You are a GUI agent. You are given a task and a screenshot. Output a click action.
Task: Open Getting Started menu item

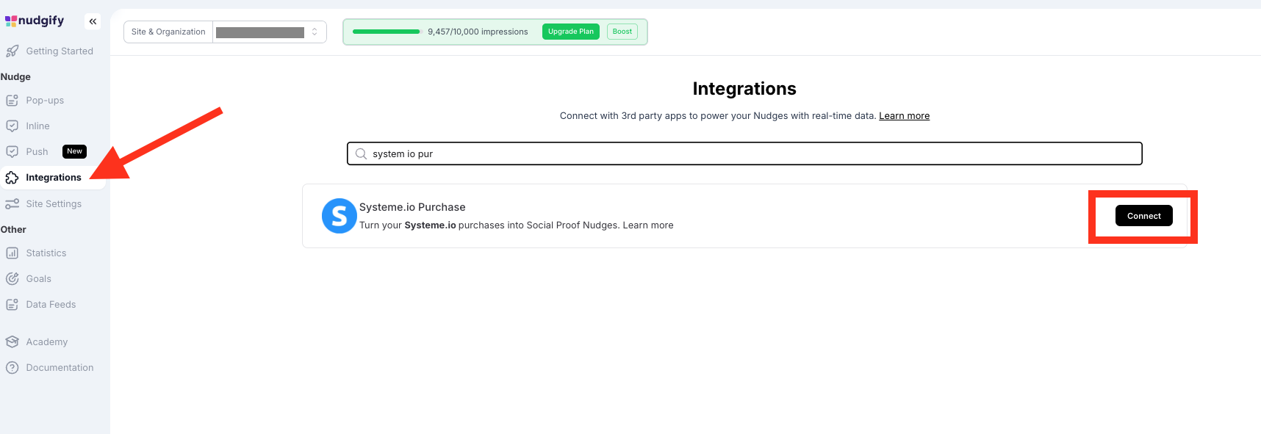[x=60, y=51]
